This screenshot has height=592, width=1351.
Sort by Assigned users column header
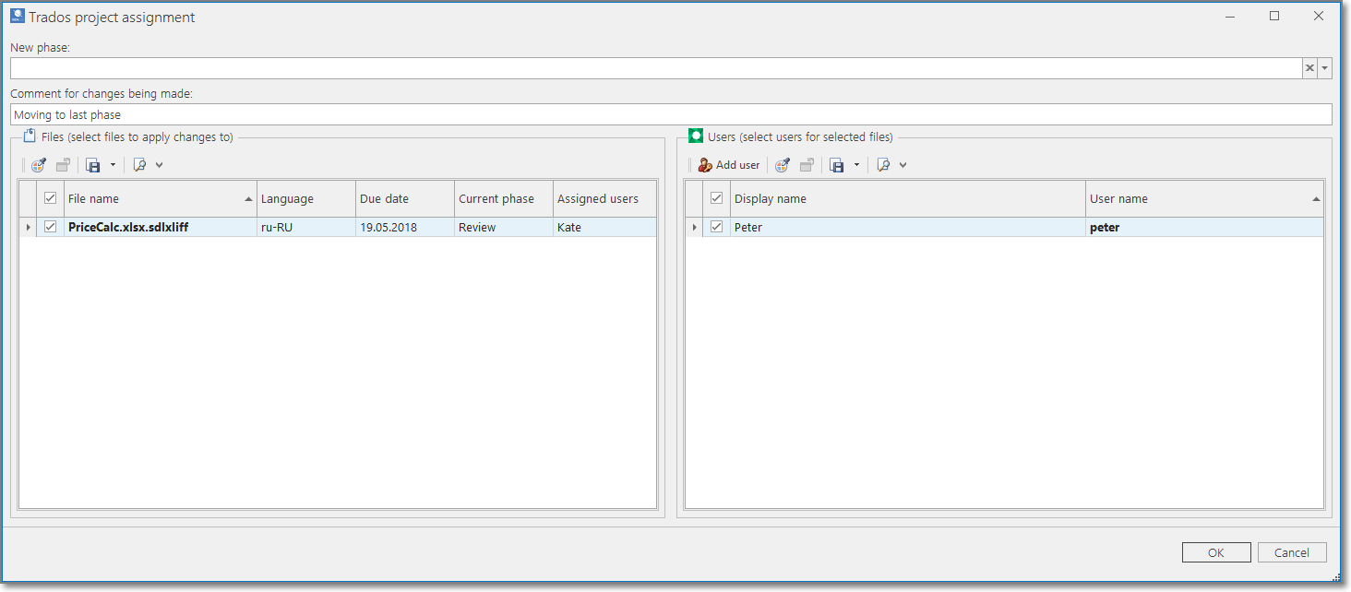[604, 198]
